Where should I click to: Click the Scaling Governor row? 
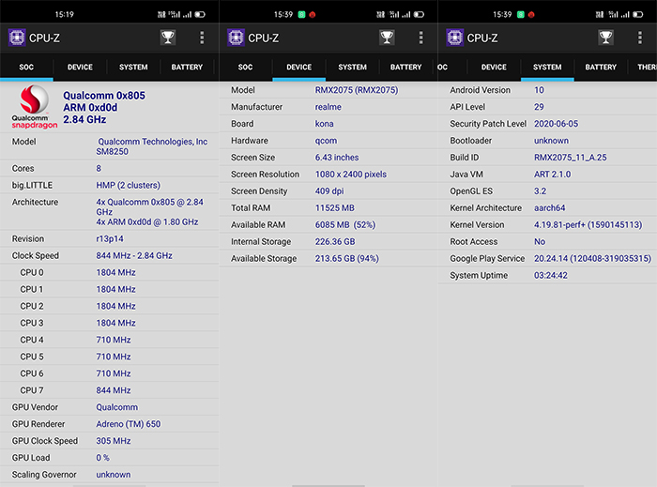click(110, 475)
